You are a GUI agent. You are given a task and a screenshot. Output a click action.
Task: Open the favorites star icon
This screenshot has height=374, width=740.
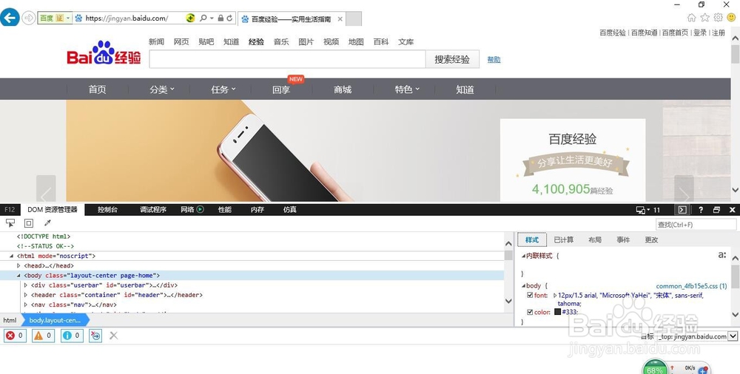[x=704, y=18]
